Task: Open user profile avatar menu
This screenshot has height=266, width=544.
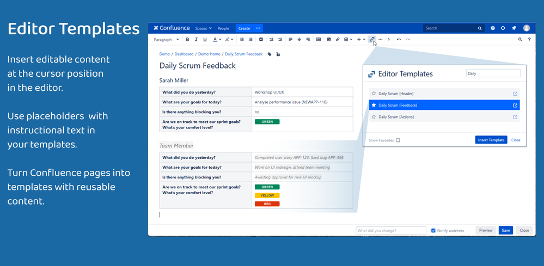Action: [x=527, y=28]
